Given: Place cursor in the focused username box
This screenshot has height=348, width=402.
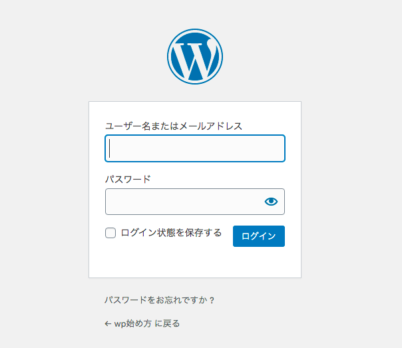Looking at the screenshot, I should (195, 148).
